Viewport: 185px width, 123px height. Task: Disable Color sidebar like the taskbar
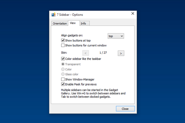(63, 58)
